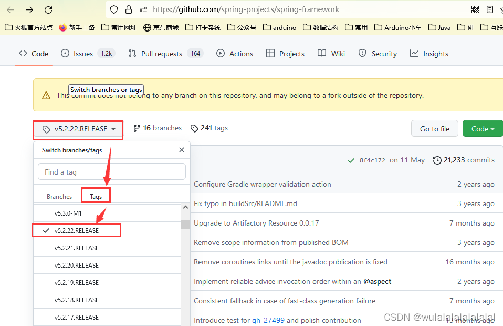The width and height of the screenshot is (503, 326).
Task: Switch to Tags tab in popup
Action: 96,197
